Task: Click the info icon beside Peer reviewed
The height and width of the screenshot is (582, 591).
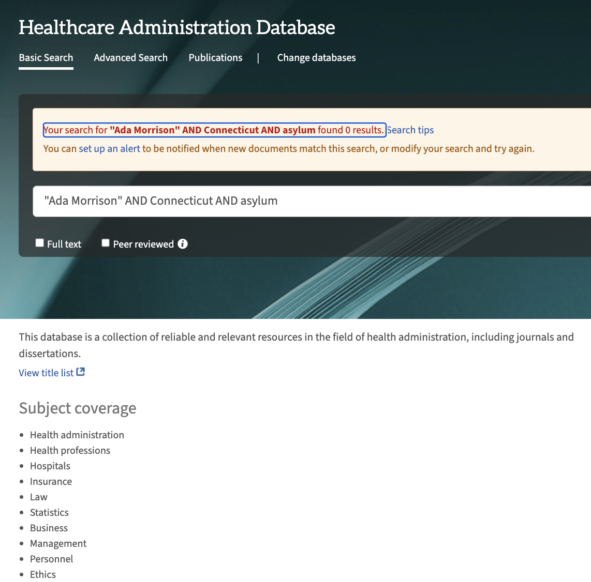Action: pyautogui.click(x=183, y=244)
